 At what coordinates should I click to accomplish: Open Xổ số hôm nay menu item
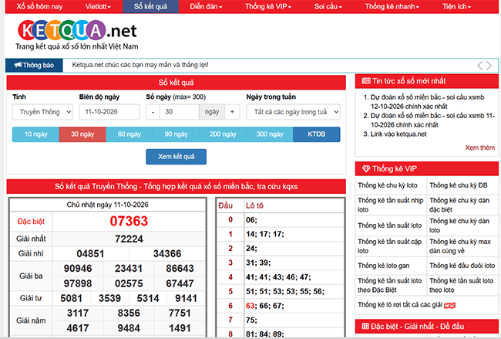click(x=39, y=6)
